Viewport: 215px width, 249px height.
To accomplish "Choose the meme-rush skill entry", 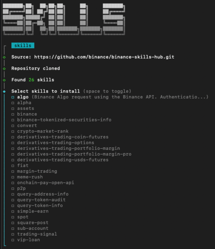I will (x=30, y=177).
